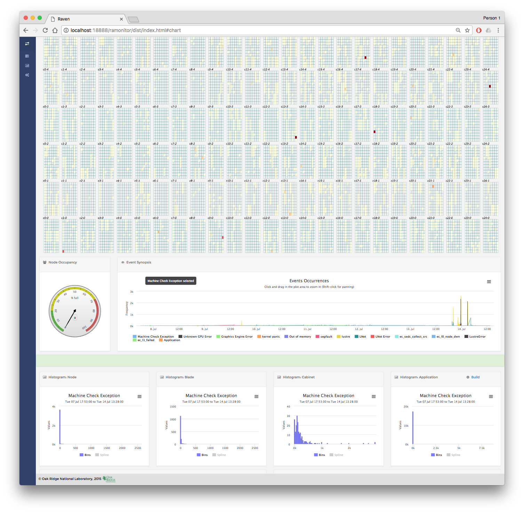The width and height of the screenshot is (524, 513).
Task: Click the Build link in Histogram: Application
Action: [x=475, y=377]
